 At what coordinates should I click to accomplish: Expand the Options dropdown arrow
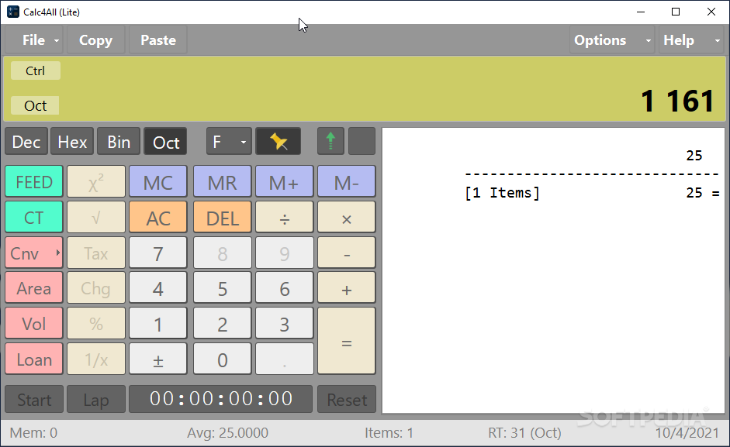648,40
